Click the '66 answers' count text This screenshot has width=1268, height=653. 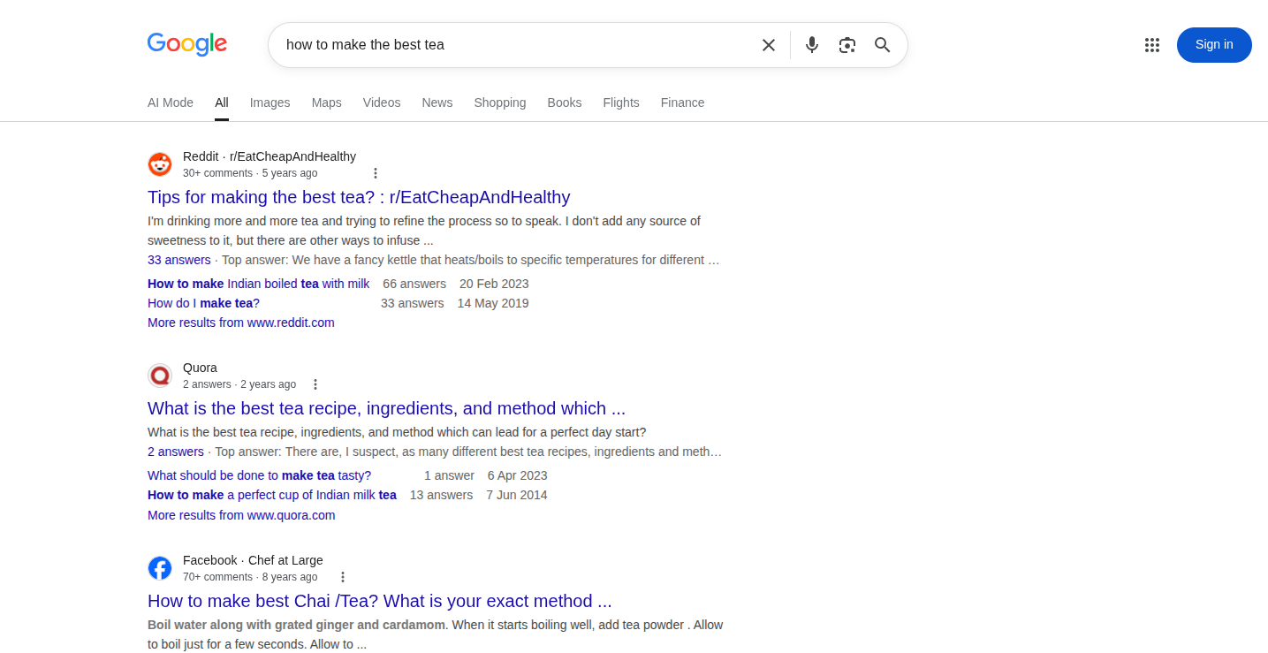tap(414, 284)
